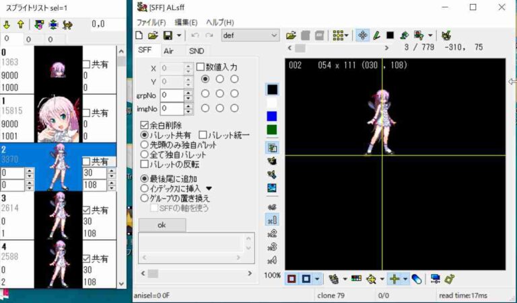Set zoom to x1
The height and width of the screenshot is (303, 517).
pos(272,220)
